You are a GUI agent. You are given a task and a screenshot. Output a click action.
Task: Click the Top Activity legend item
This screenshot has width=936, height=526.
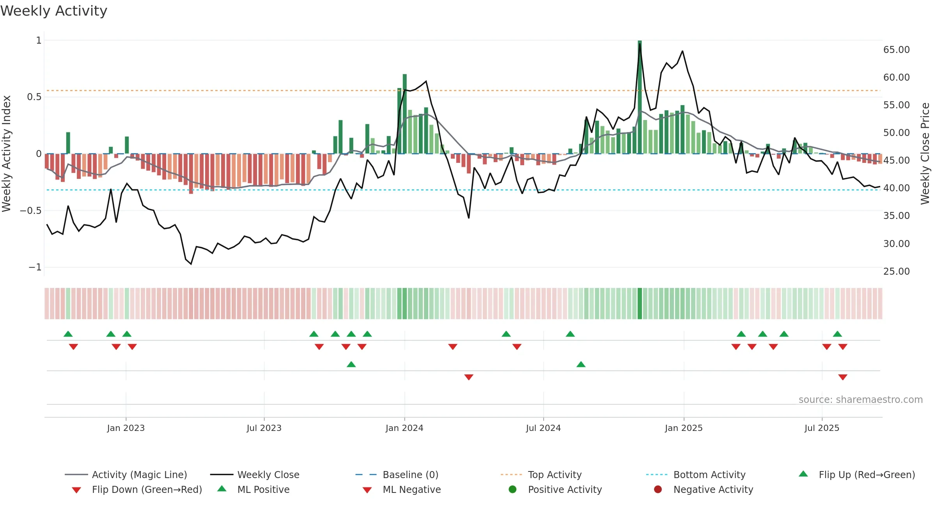pyautogui.click(x=541, y=475)
